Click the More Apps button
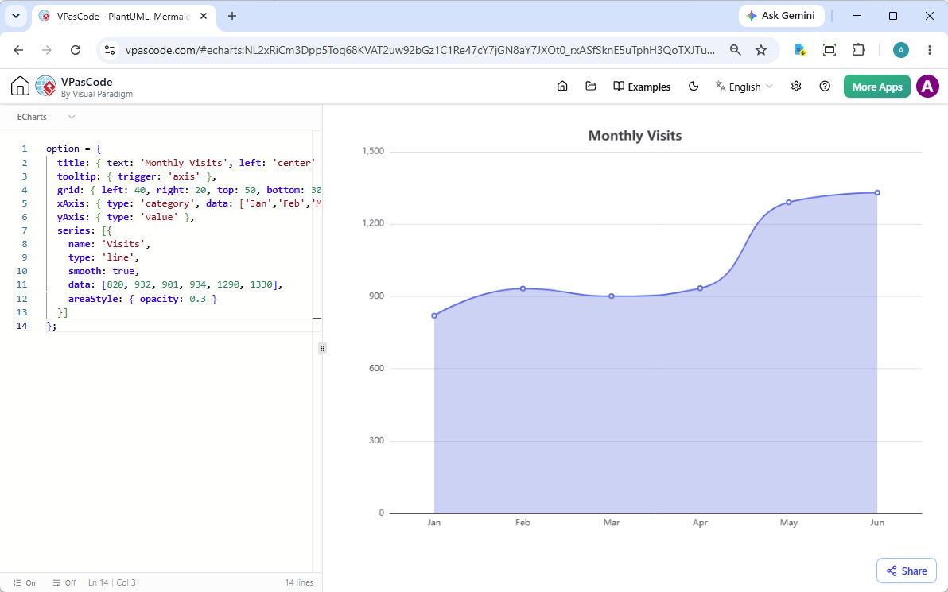The height and width of the screenshot is (592, 948). (x=876, y=87)
